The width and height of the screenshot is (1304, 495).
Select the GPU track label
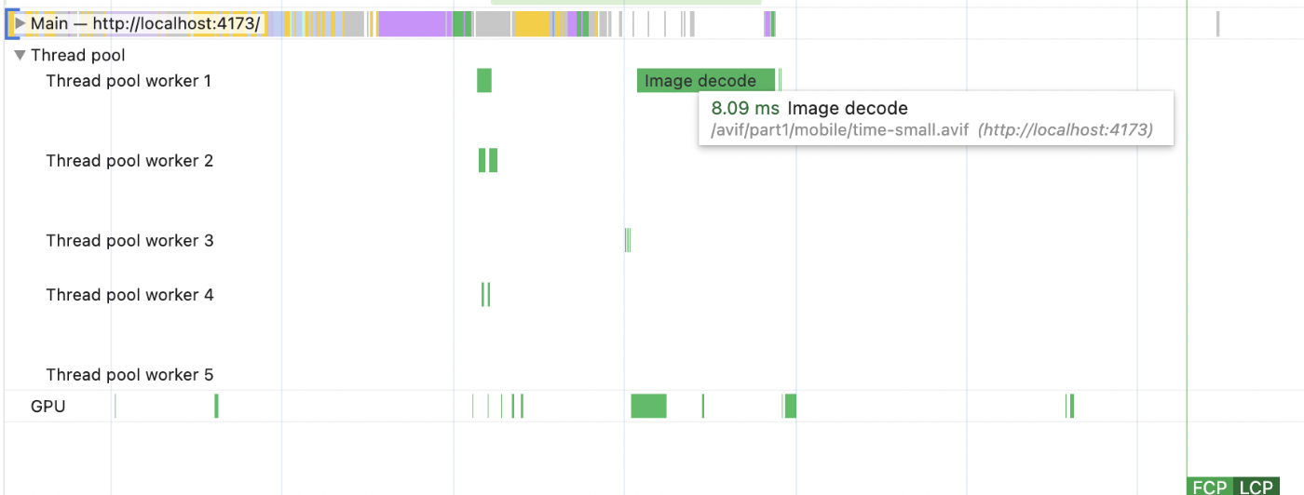point(48,407)
